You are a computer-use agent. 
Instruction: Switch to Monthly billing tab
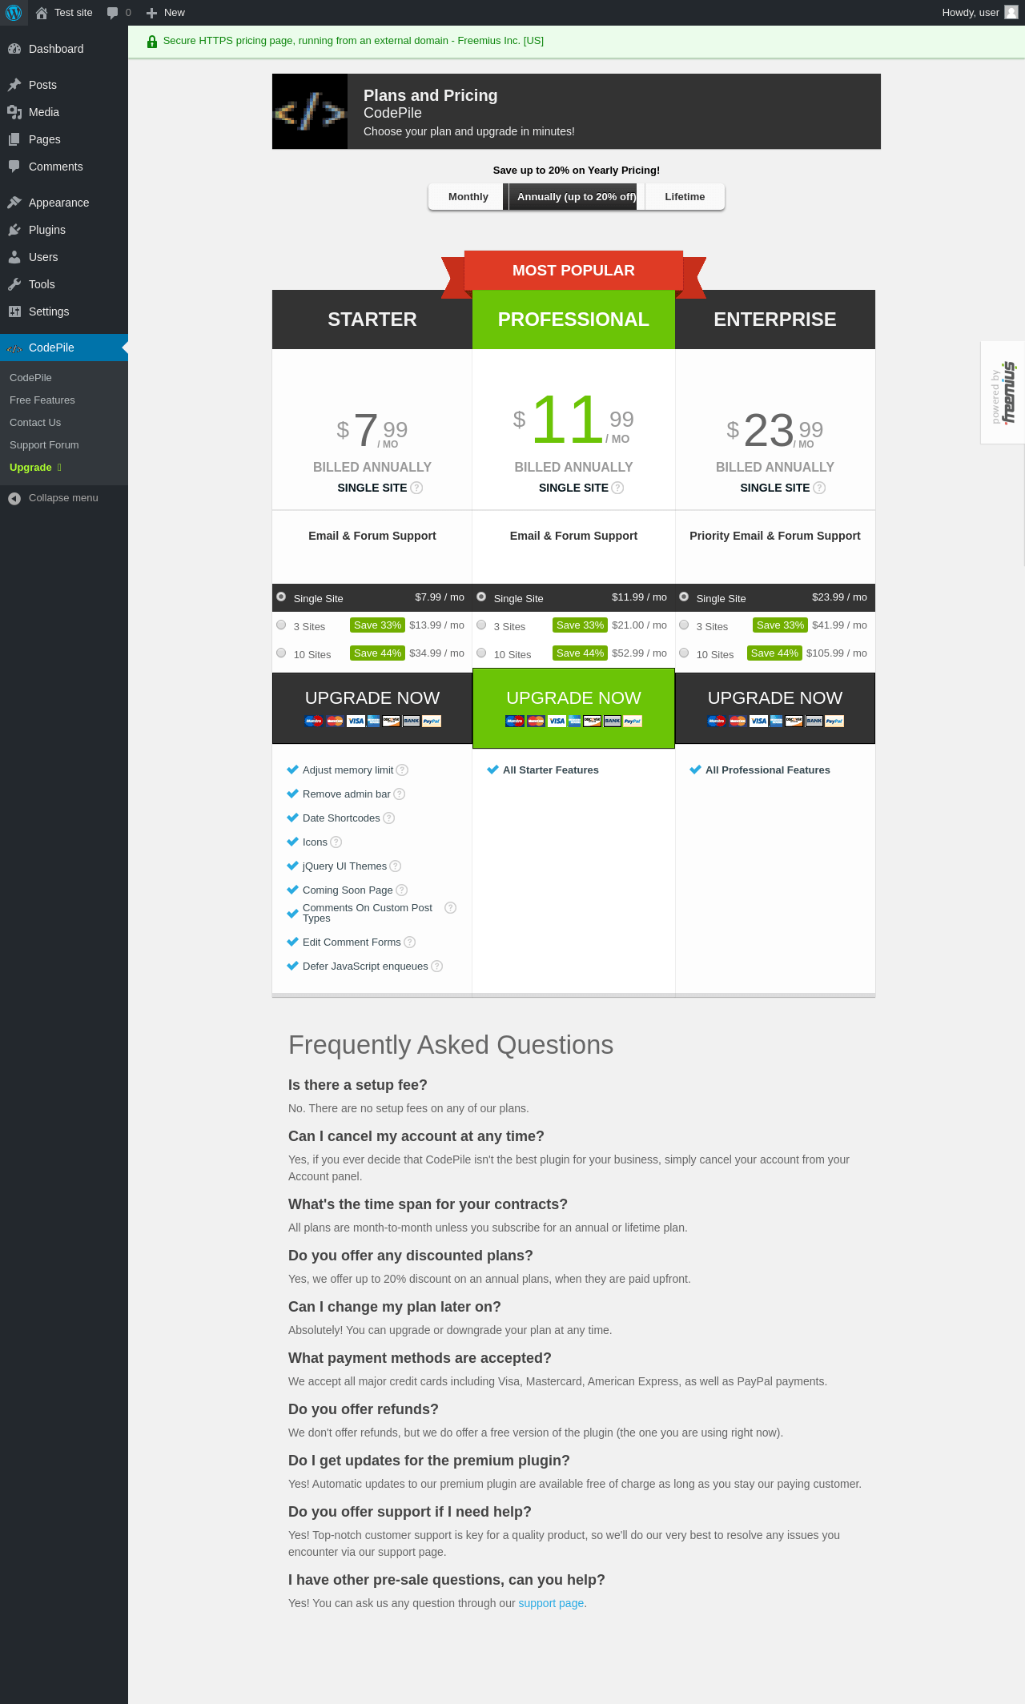(468, 197)
